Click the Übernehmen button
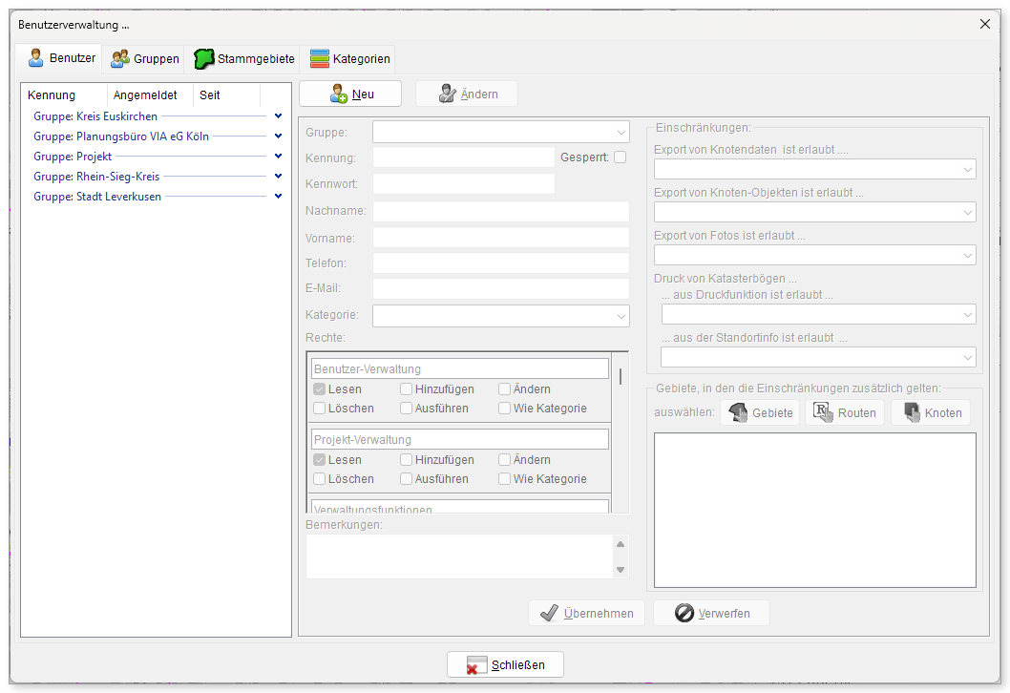 [x=586, y=613]
